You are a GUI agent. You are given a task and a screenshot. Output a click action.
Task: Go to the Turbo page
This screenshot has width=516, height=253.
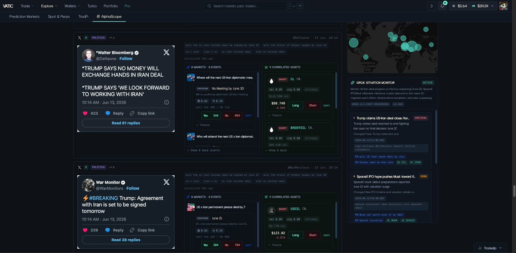(x=92, y=6)
